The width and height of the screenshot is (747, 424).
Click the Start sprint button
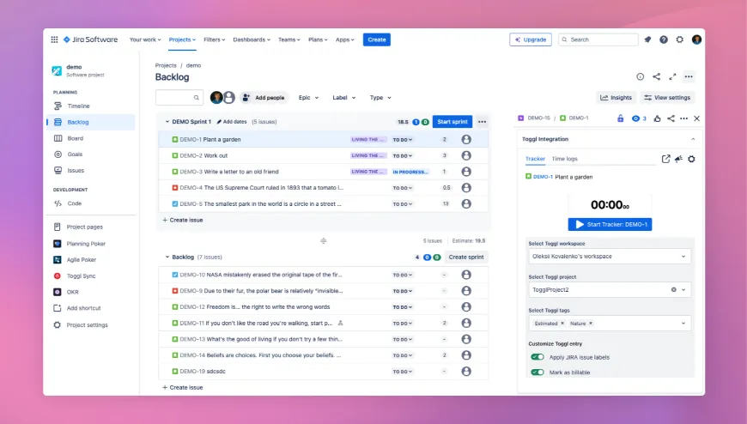[452, 122]
